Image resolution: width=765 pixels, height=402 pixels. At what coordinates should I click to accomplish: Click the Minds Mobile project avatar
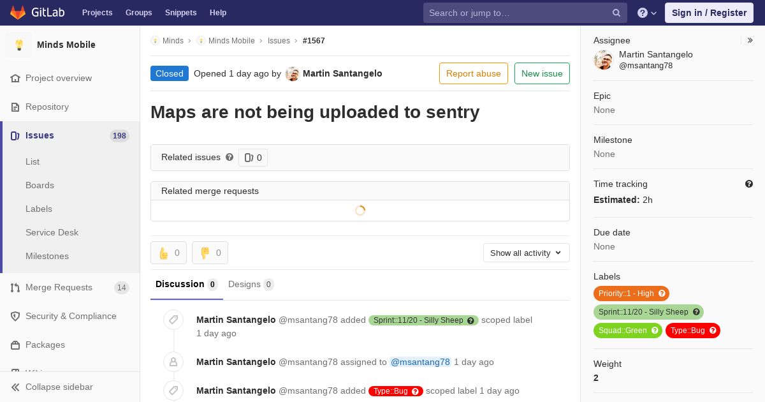(19, 45)
